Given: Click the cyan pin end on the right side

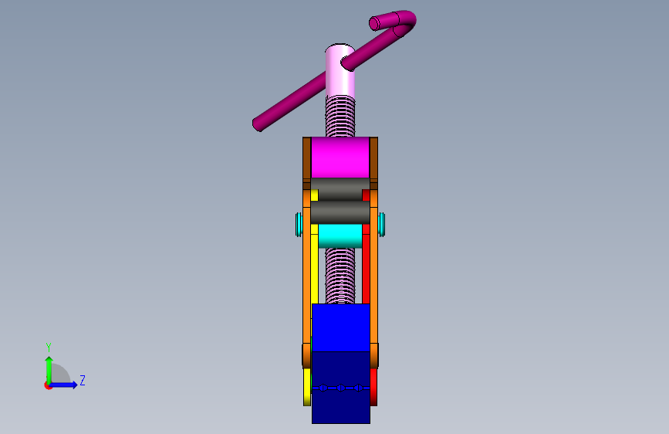Looking at the screenshot, I should (x=382, y=225).
